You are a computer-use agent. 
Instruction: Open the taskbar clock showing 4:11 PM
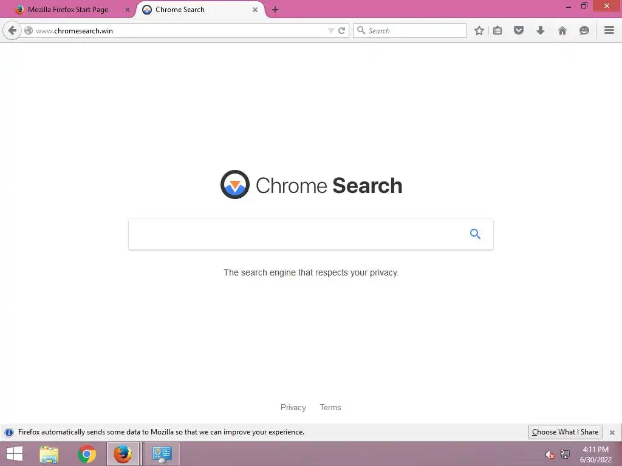click(x=595, y=454)
